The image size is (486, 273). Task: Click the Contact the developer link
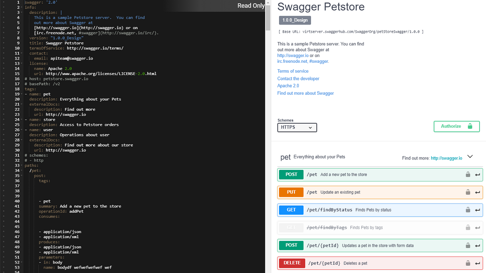pos(298,78)
